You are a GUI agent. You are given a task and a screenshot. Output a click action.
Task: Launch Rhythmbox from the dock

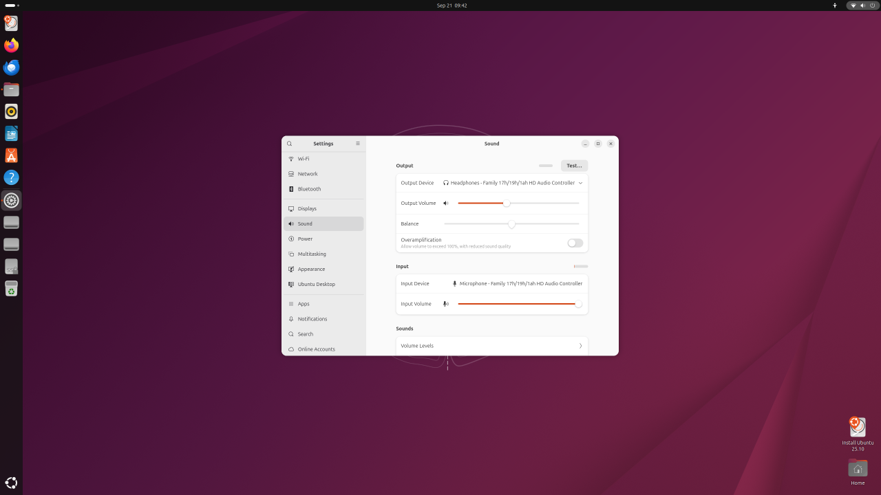click(x=11, y=111)
